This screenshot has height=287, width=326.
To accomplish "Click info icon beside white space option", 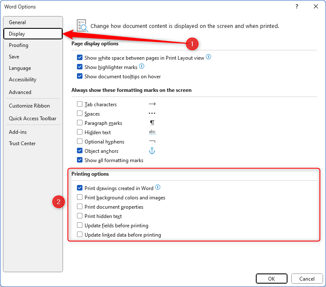I will click(208, 58).
